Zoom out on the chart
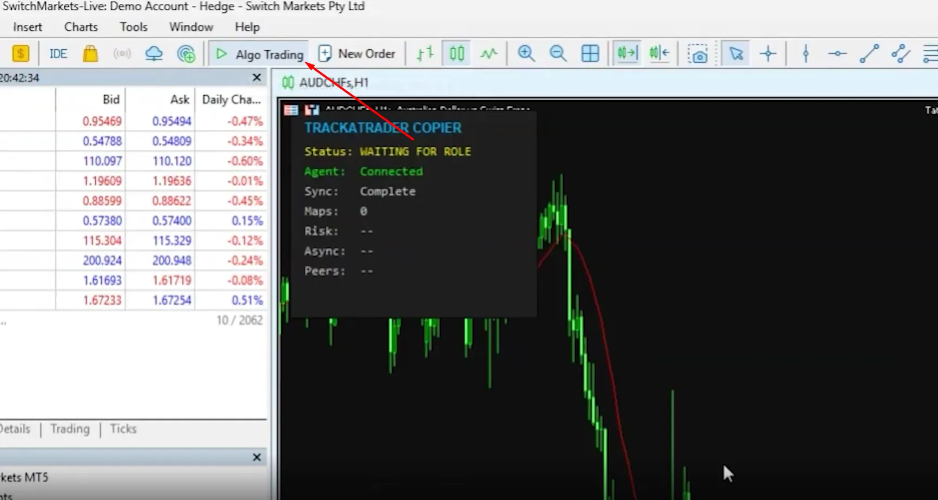 coord(558,54)
